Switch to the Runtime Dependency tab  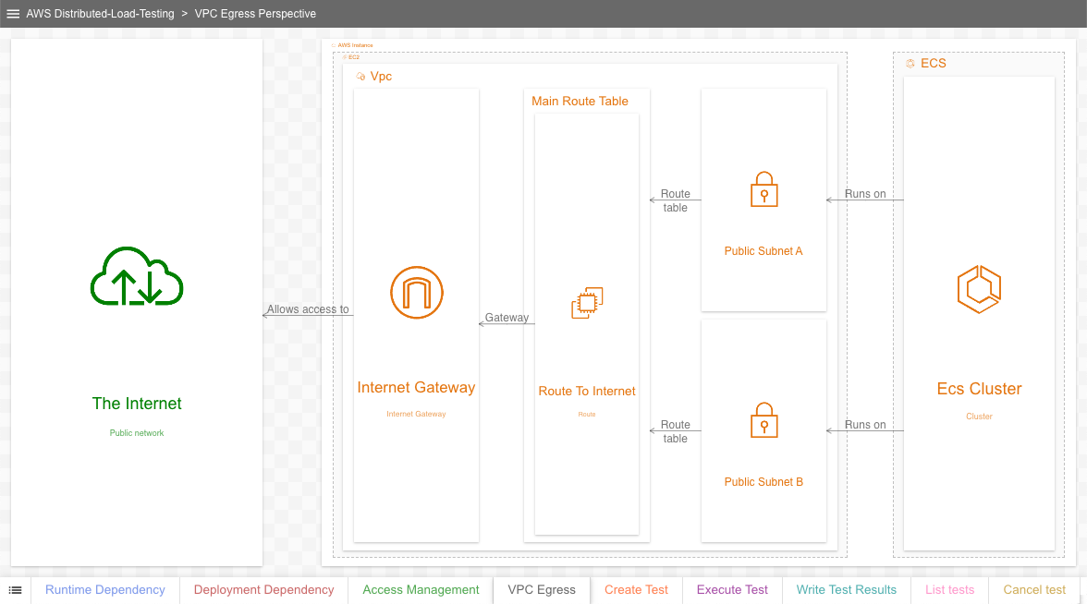105,589
